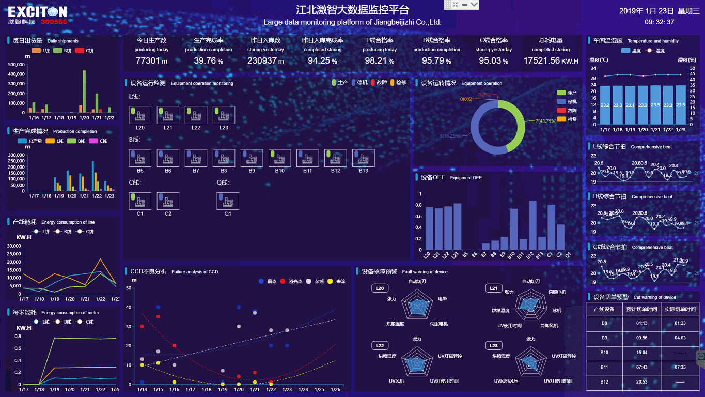Click the L22 radar chart label button
705x397 pixels.
380,345
